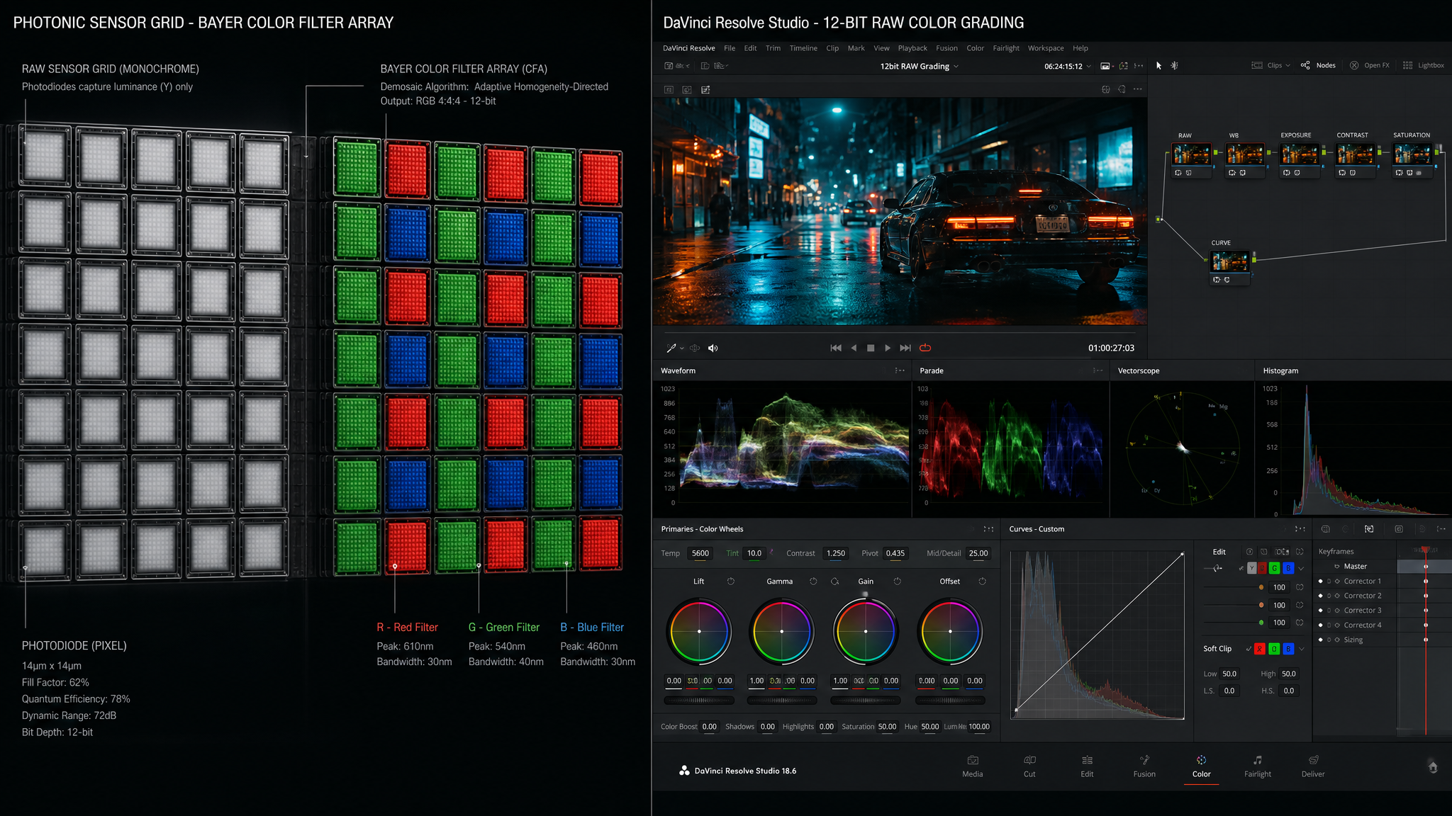The height and width of the screenshot is (816, 1452).
Task: Toggle the green curve channel button
Action: tap(1275, 568)
